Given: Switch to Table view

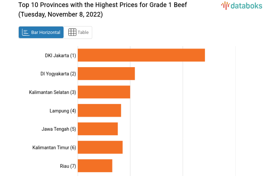Looking at the screenshot, I should [78, 33].
